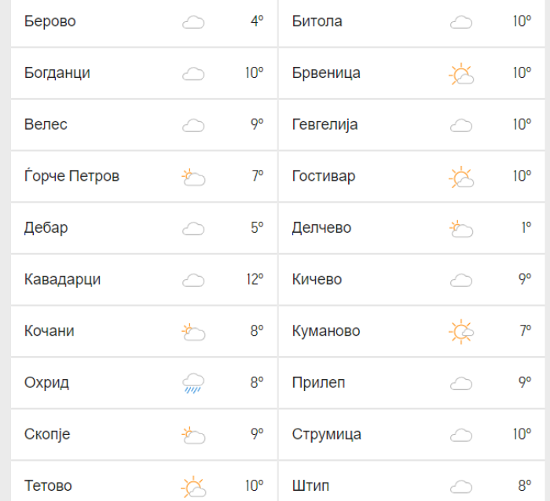Click the partly sunny icon for Тетово
Image resolution: width=550 pixels, height=501 pixels.
pyautogui.click(x=193, y=487)
